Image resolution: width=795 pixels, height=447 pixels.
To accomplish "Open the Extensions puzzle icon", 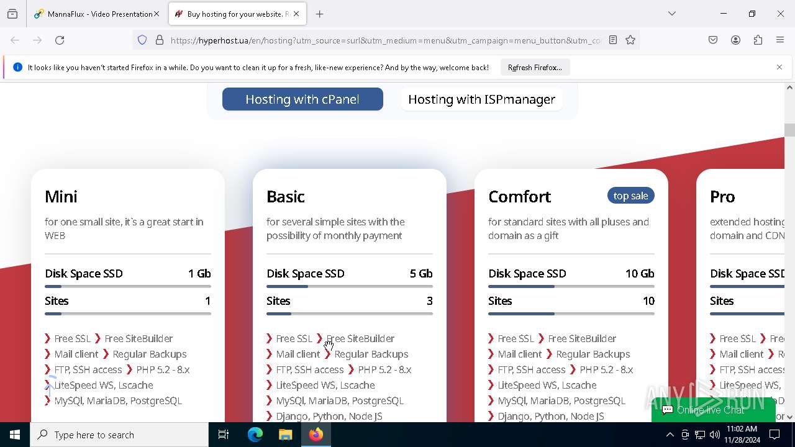I will (758, 40).
